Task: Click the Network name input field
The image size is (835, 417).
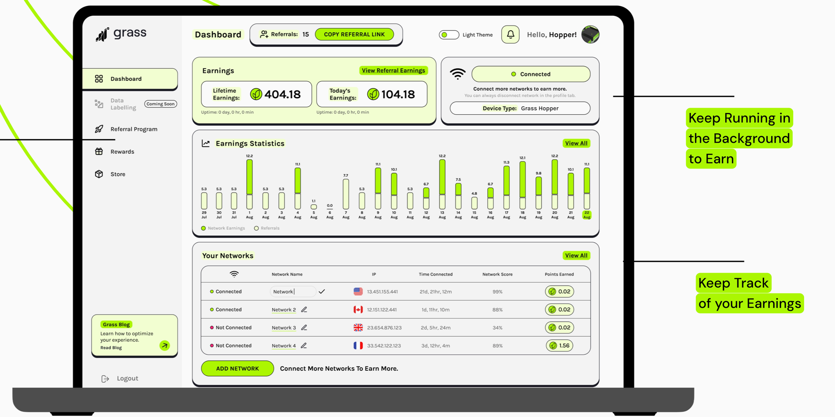Action: (x=293, y=291)
